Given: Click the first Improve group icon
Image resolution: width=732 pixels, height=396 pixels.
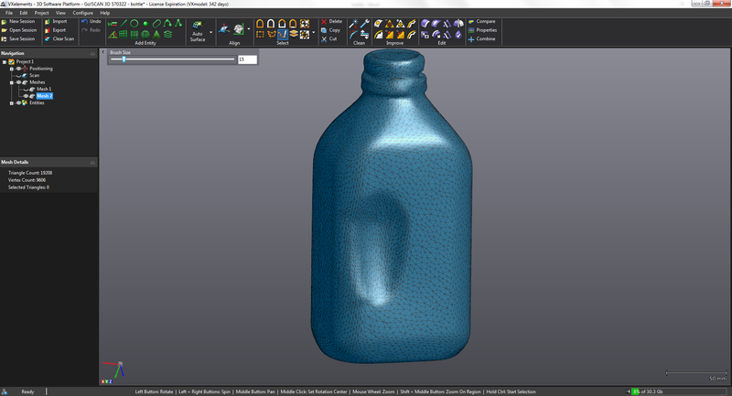Looking at the screenshot, I should pyautogui.click(x=378, y=24).
